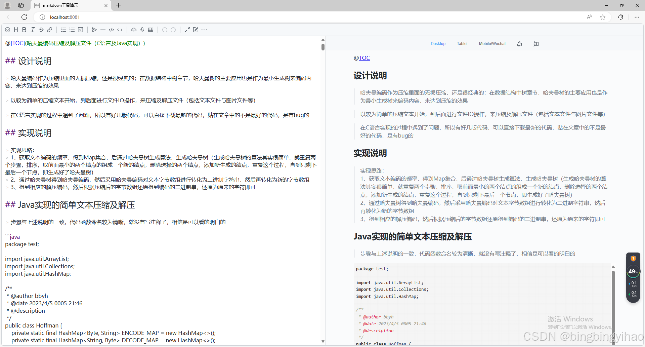The height and width of the screenshot is (347, 645).
Task: Insert a table
Action: click(151, 30)
